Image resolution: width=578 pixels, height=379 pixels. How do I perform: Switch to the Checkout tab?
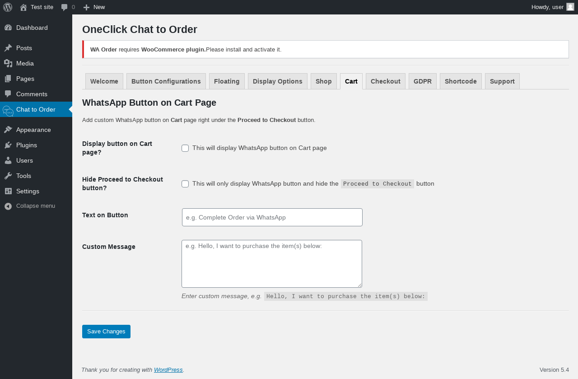386,81
